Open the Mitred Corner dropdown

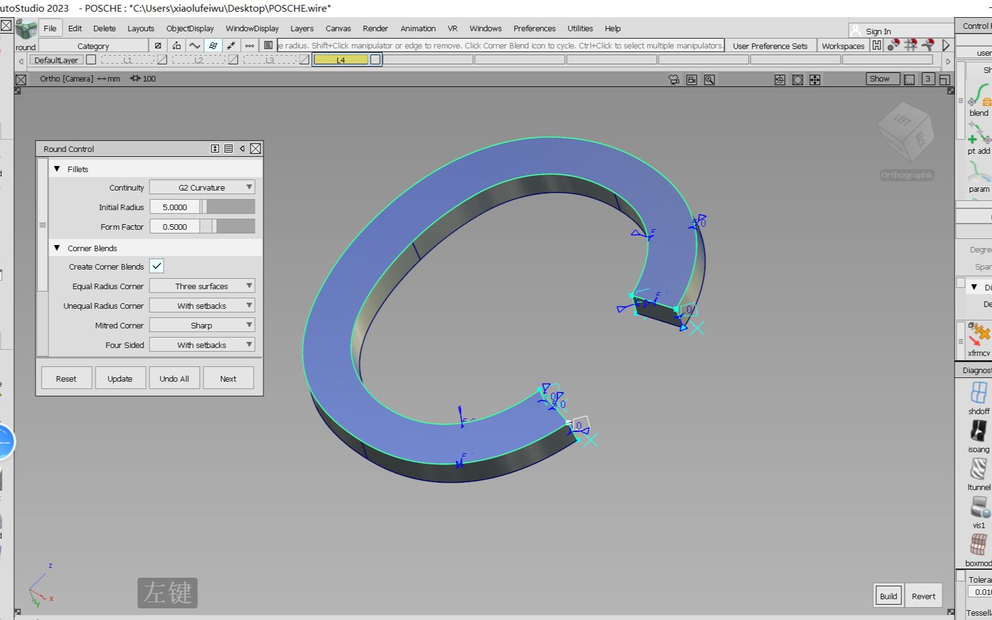point(202,325)
